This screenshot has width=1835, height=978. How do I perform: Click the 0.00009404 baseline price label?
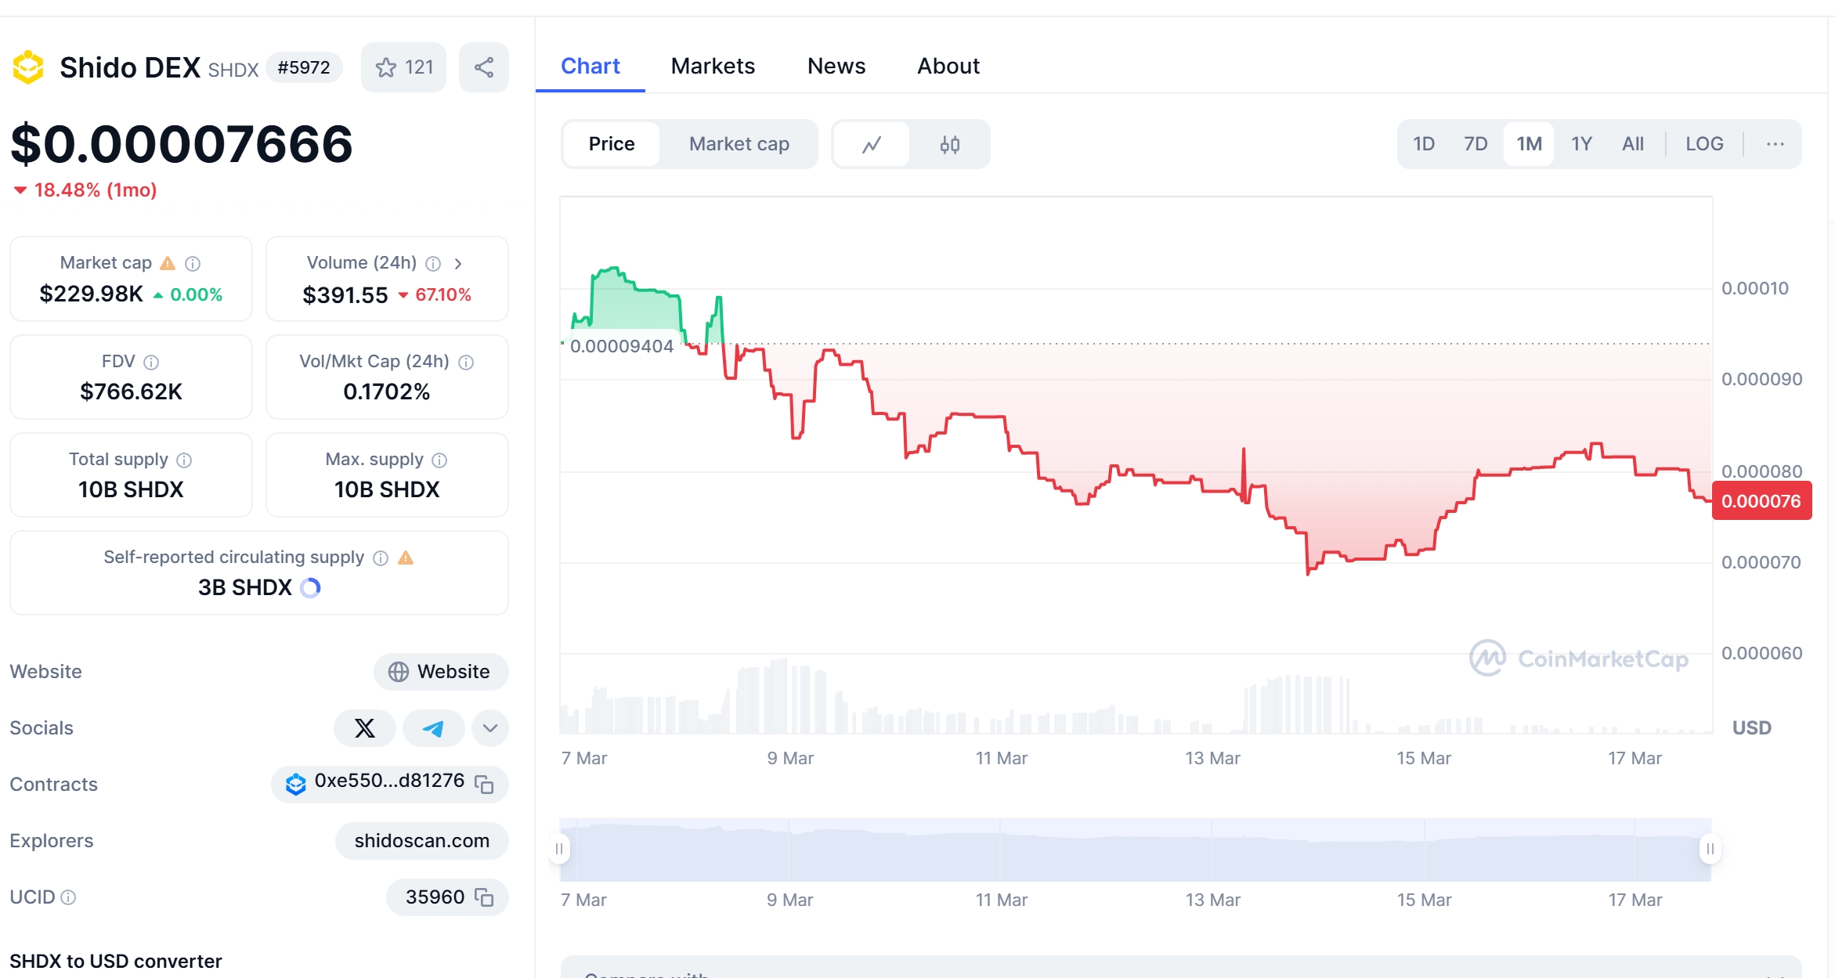click(x=621, y=346)
